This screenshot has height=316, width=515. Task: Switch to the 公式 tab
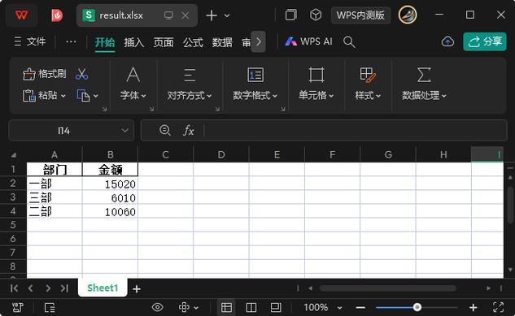pyautogui.click(x=193, y=42)
